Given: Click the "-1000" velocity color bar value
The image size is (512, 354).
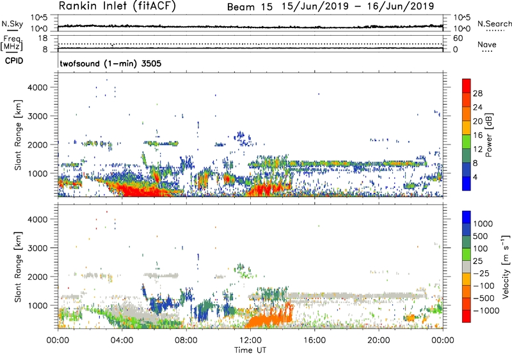Looking at the screenshot, I should pyautogui.click(x=486, y=311).
